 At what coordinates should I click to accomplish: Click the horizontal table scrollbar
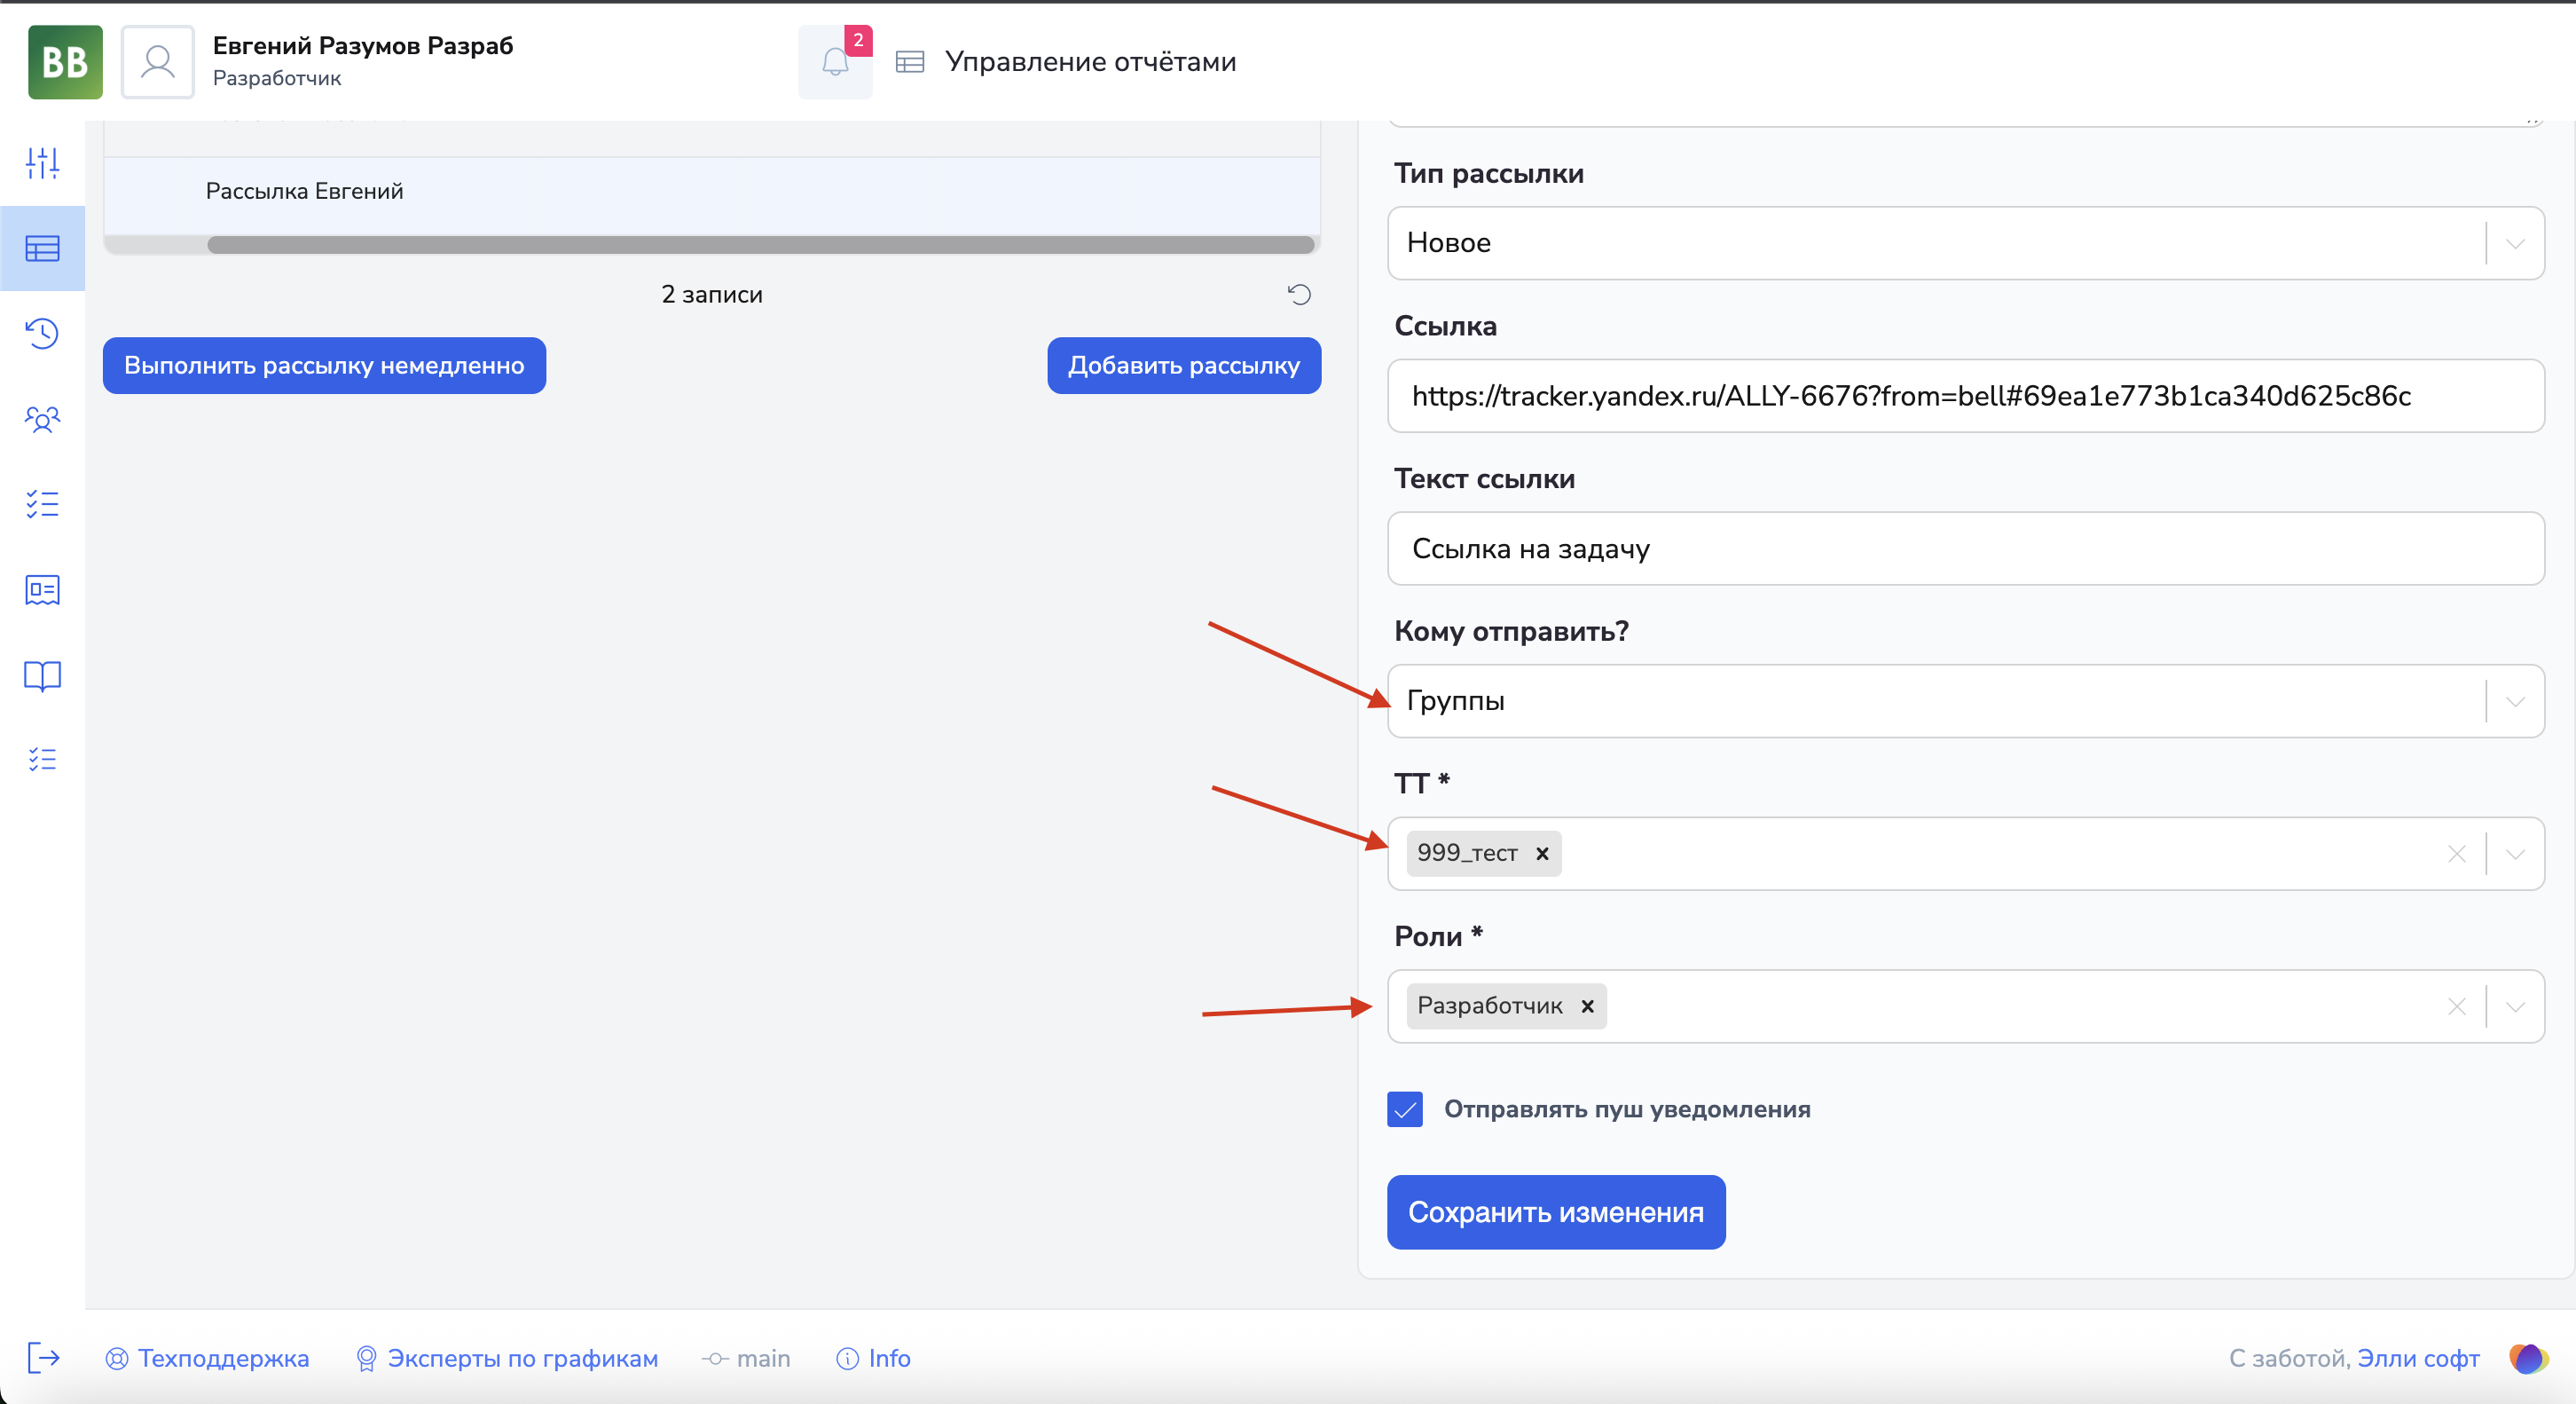(x=760, y=245)
